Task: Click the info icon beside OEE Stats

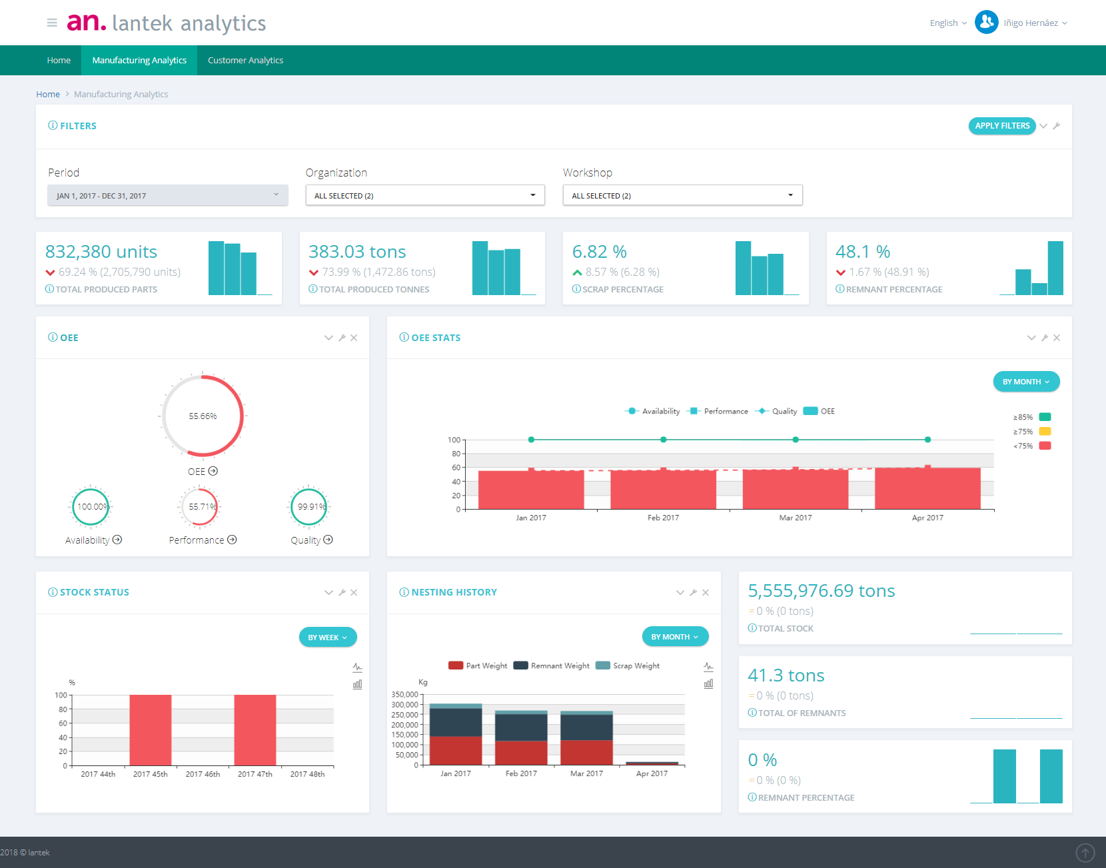Action: click(x=404, y=337)
